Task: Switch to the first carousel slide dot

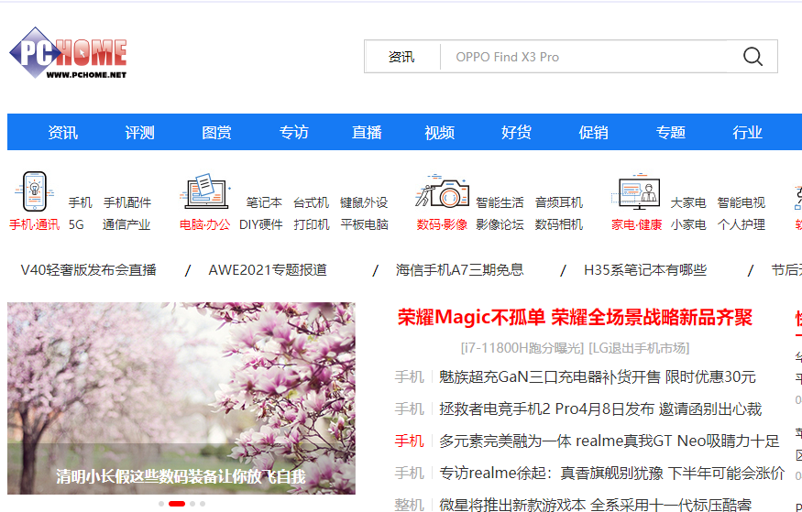Action: click(x=161, y=503)
